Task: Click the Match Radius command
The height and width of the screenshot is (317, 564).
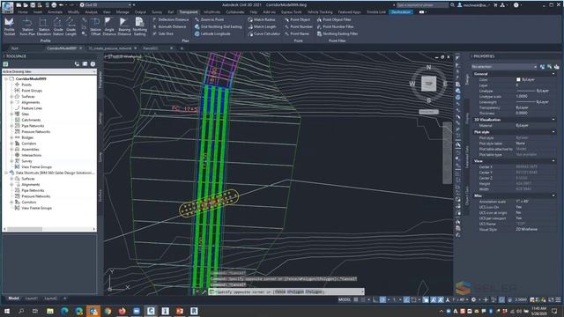Action: tap(262, 19)
